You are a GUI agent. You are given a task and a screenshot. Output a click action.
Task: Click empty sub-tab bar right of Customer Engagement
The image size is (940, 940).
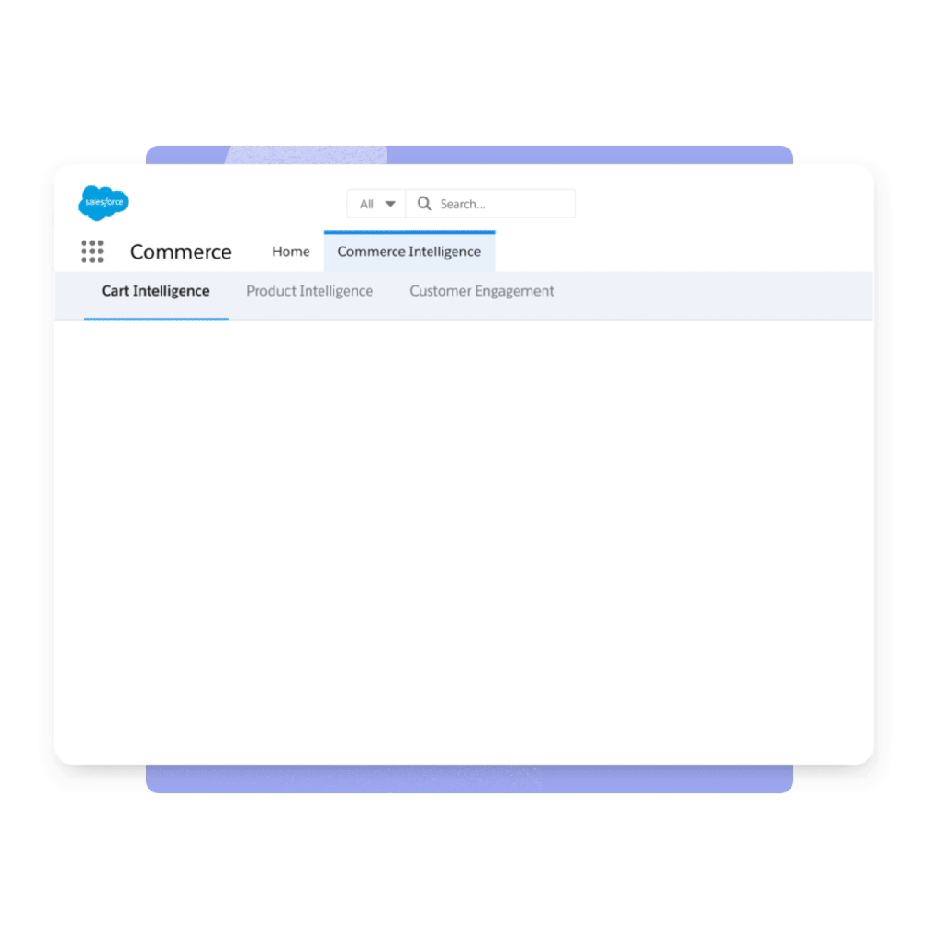click(x=713, y=296)
